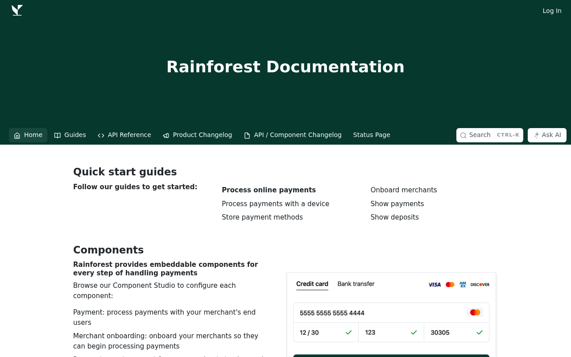This screenshot has width=571, height=357.
Task: Click "Payment: process payments" list item
Action: click(164, 317)
